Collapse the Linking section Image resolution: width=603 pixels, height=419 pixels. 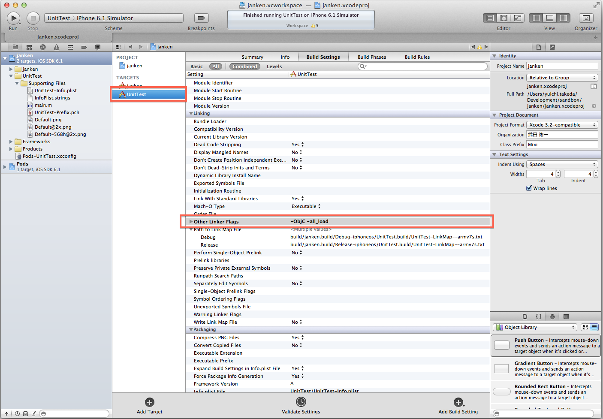point(191,114)
